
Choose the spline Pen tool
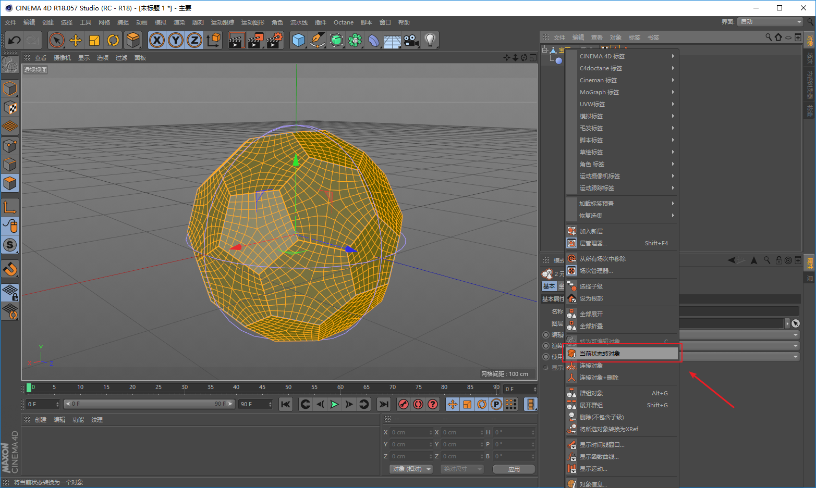[318, 40]
